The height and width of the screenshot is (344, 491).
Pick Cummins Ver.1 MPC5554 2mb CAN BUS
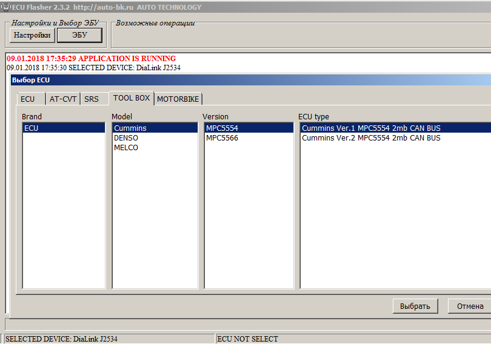pos(396,128)
